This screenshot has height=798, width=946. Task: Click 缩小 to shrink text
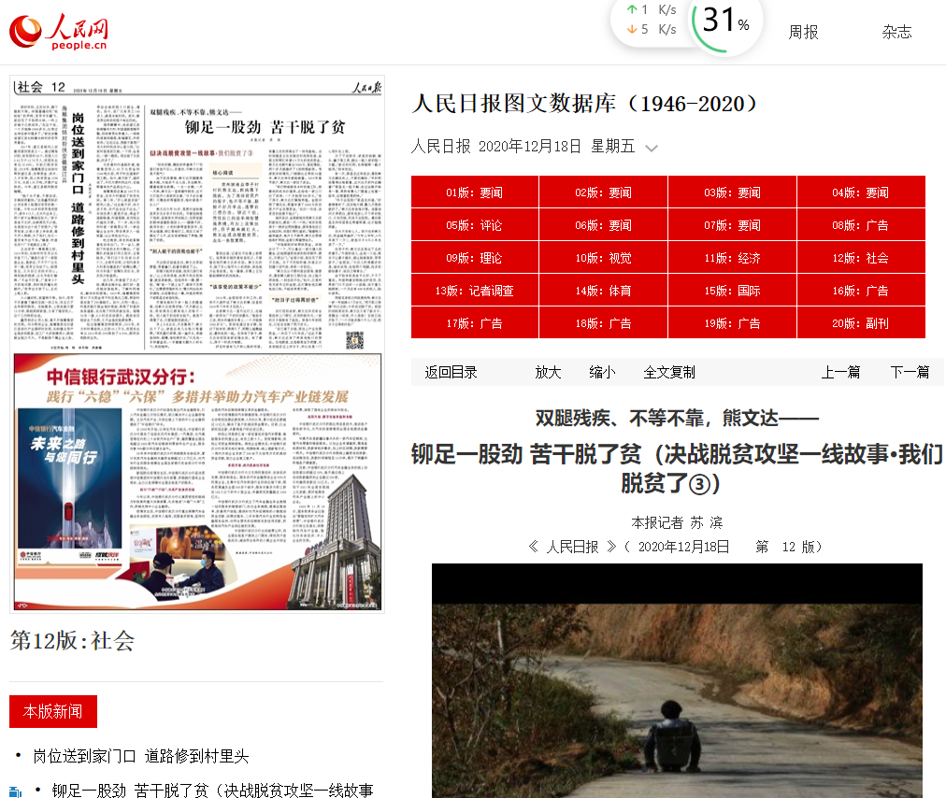(x=602, y=372)
